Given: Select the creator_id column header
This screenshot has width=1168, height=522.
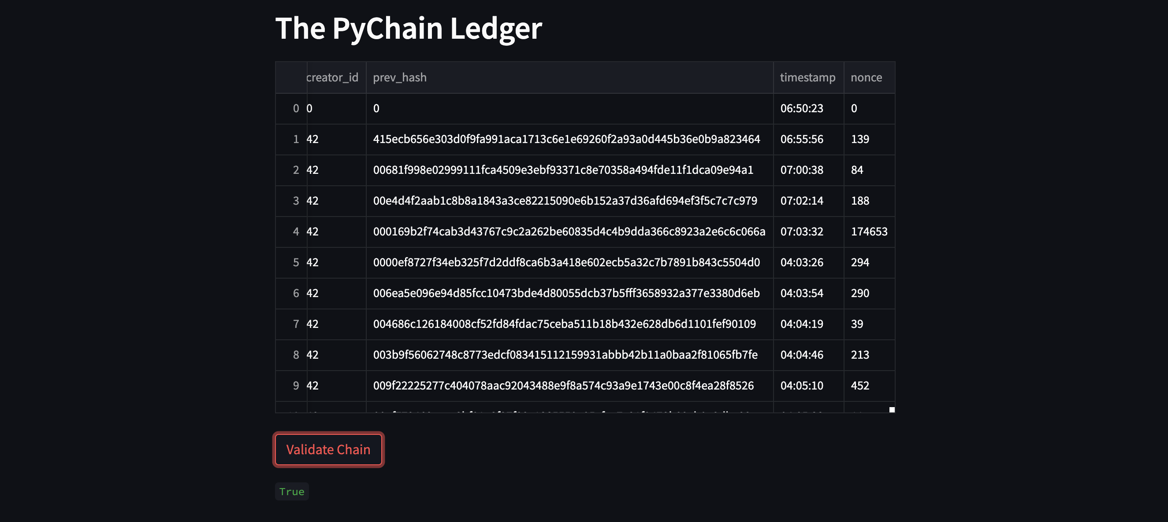Looking at the screenshot, I should (332, 77).
